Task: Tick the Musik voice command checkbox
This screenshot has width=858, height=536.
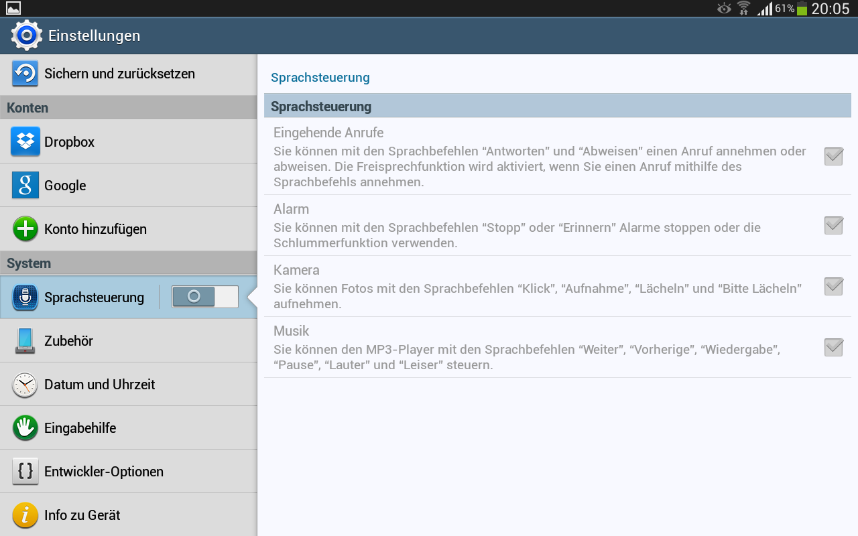Action: coord(833,348)
